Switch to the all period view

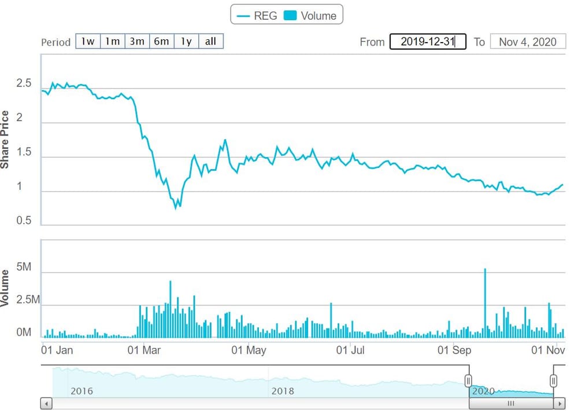(x=210, y=41)
